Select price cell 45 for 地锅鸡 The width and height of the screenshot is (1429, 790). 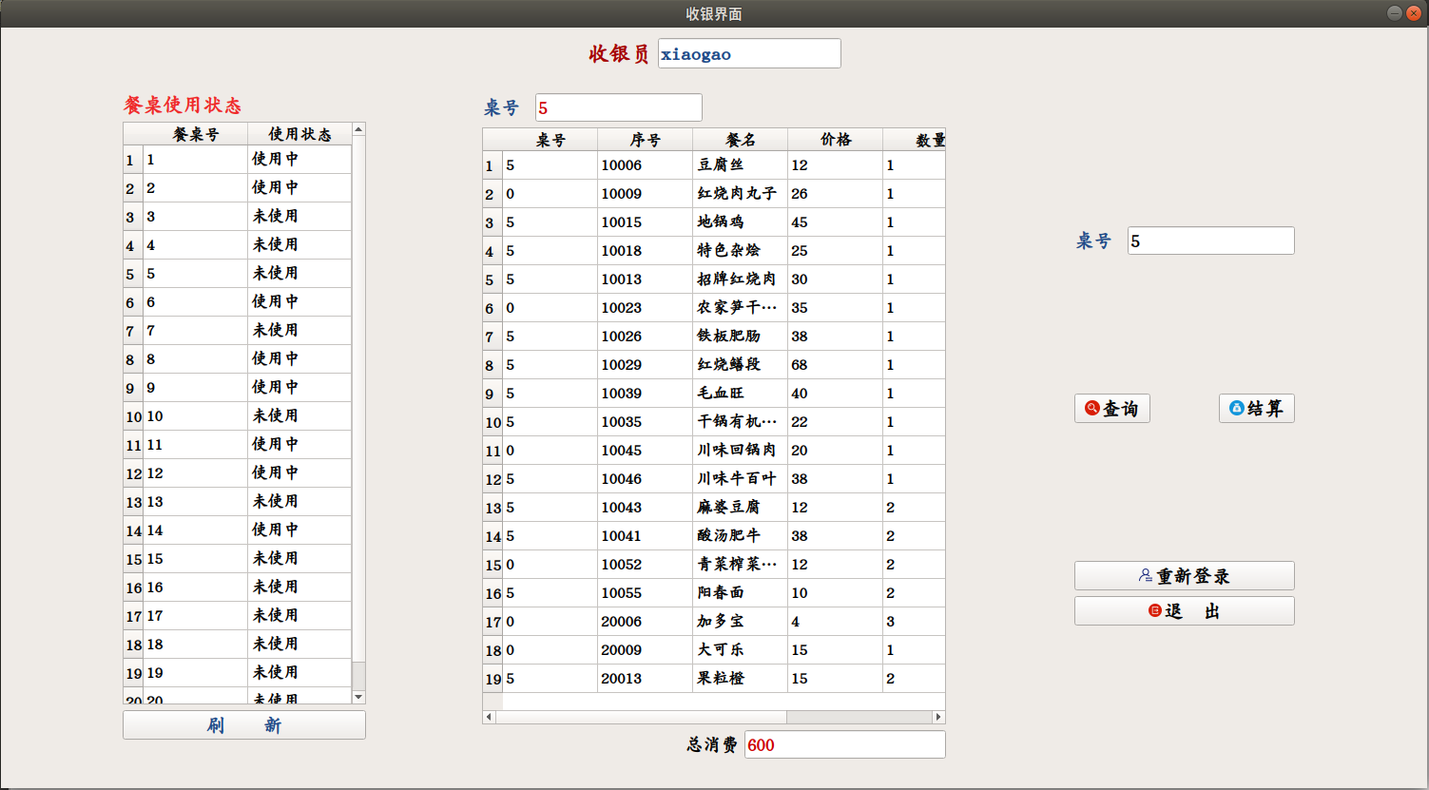coord(836,222)
